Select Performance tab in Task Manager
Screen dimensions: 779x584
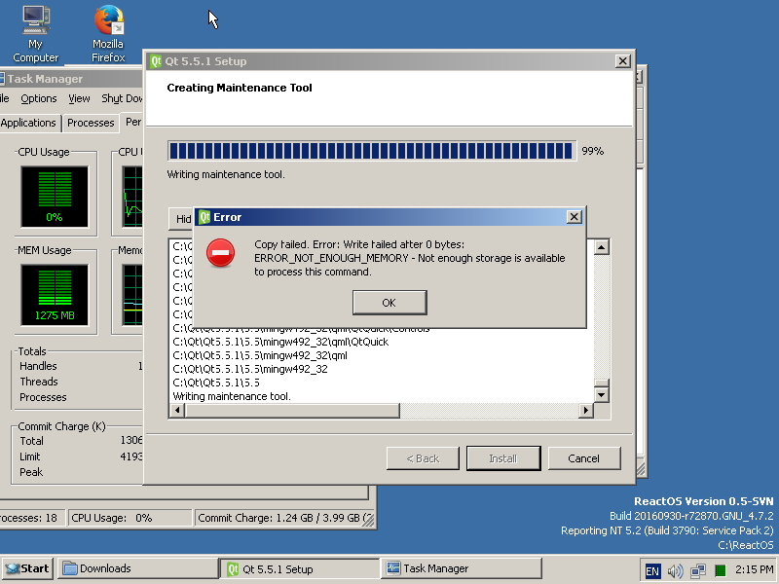point(132,122)
